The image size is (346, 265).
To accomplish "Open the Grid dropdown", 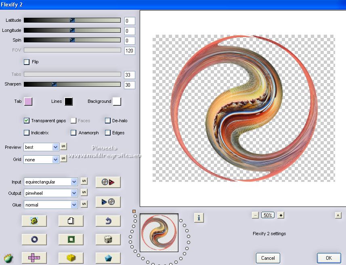I will 41,160.
